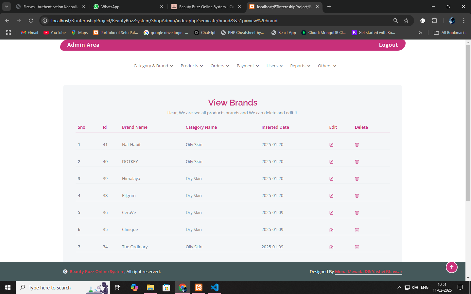Expand the Payment menu
This screenshot has height=294, width=471.
click(x=248, y=66)
